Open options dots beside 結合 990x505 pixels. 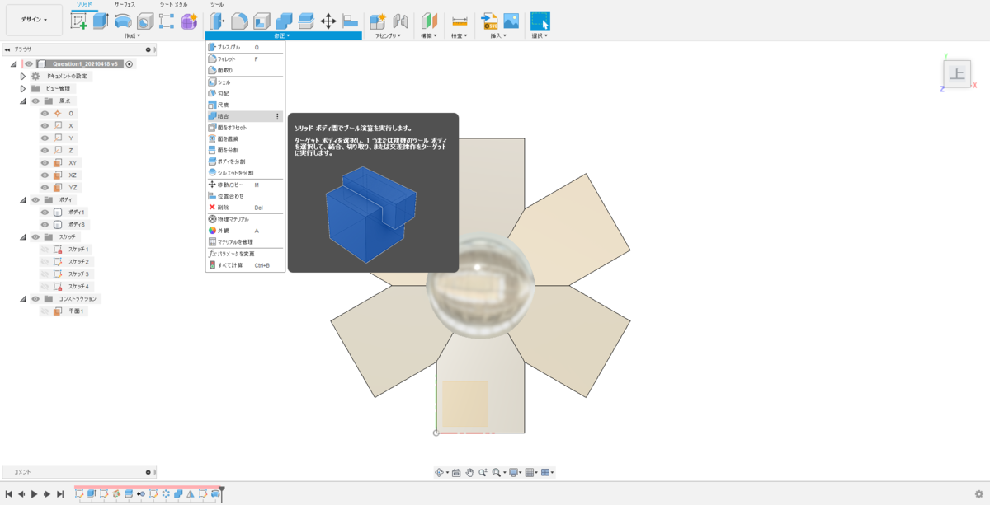pyautogui.click(x=277, y=116)
